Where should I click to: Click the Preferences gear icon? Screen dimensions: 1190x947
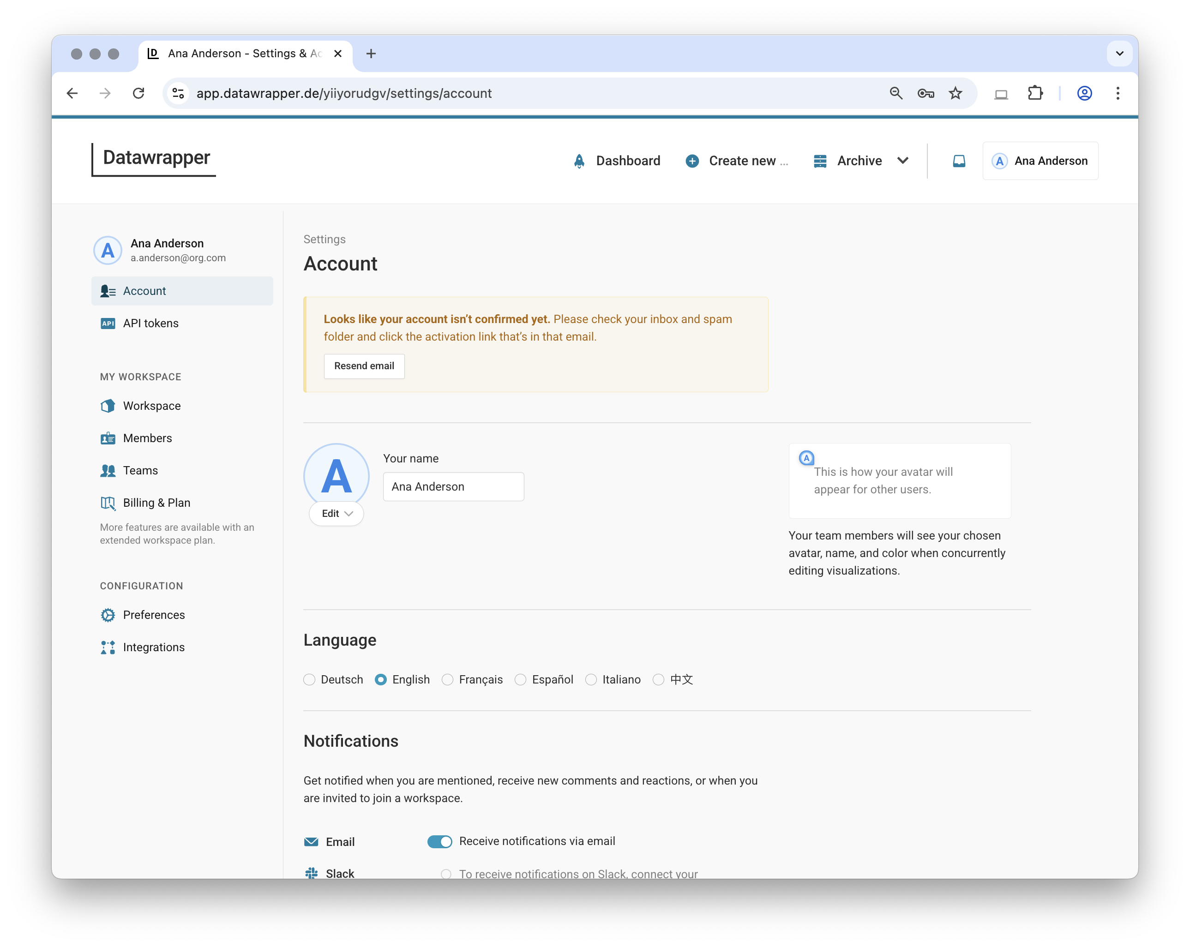tap(108, 615)
